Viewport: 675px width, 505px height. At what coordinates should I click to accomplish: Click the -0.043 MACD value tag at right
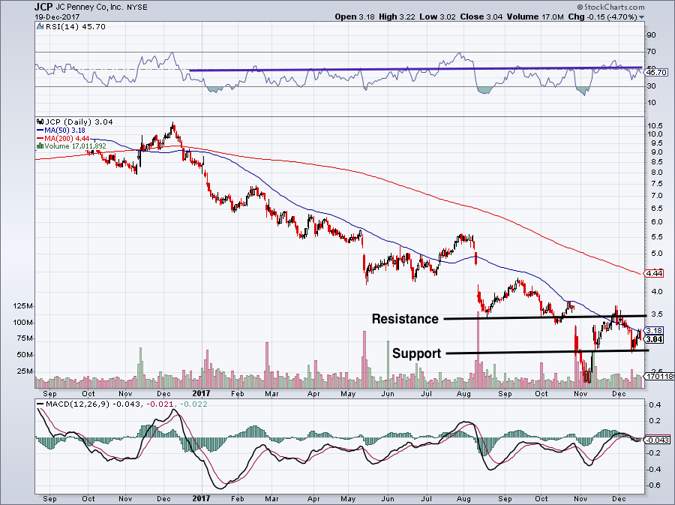[x=658, y=440]
